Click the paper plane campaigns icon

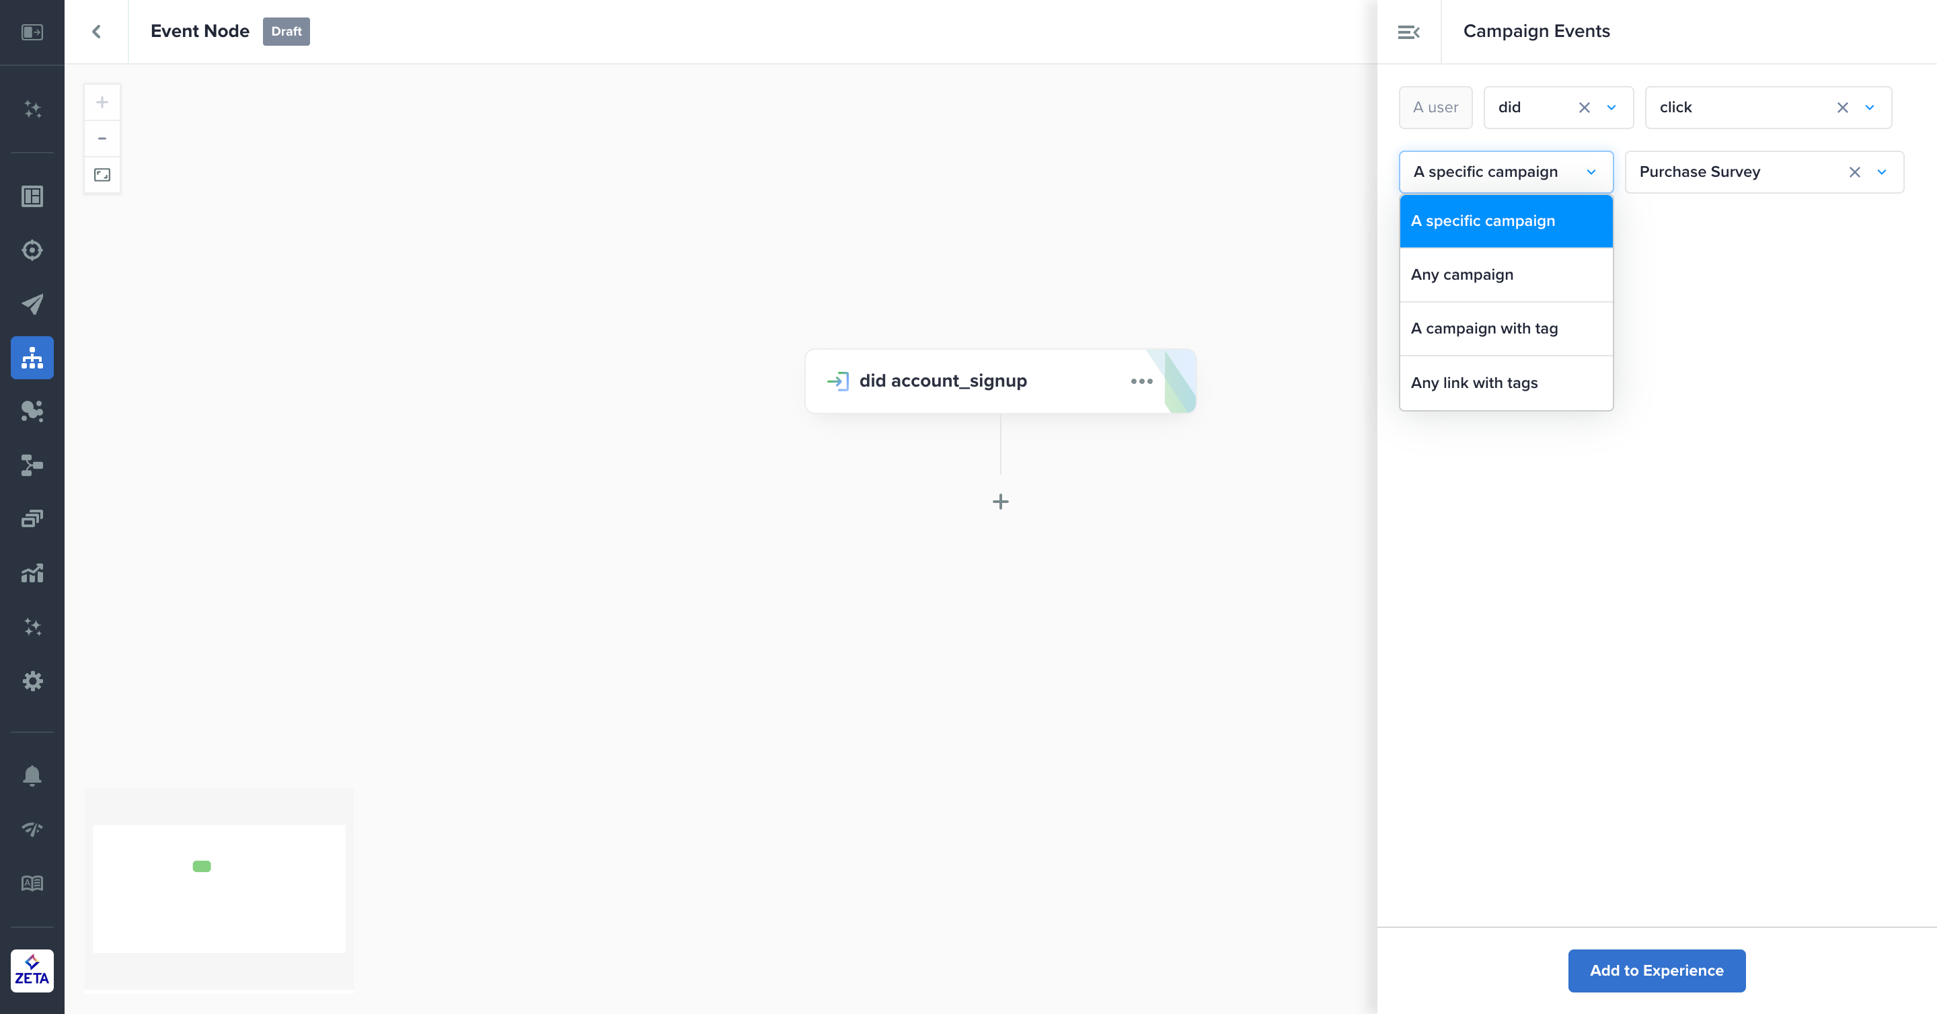[32, 304]
